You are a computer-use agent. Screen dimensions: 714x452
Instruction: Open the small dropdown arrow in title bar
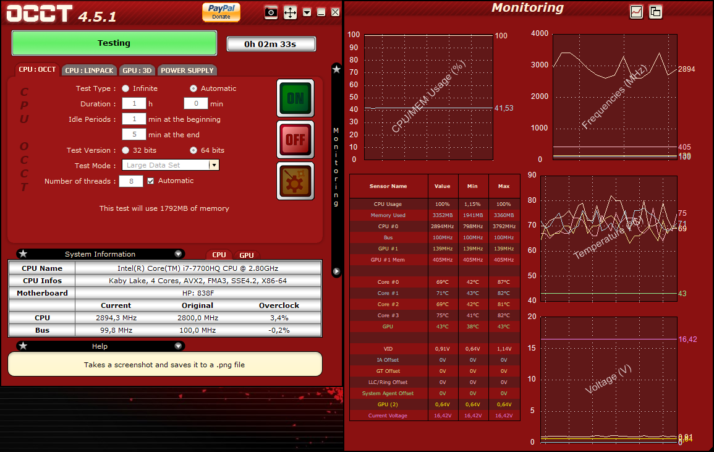click(307, 12)
